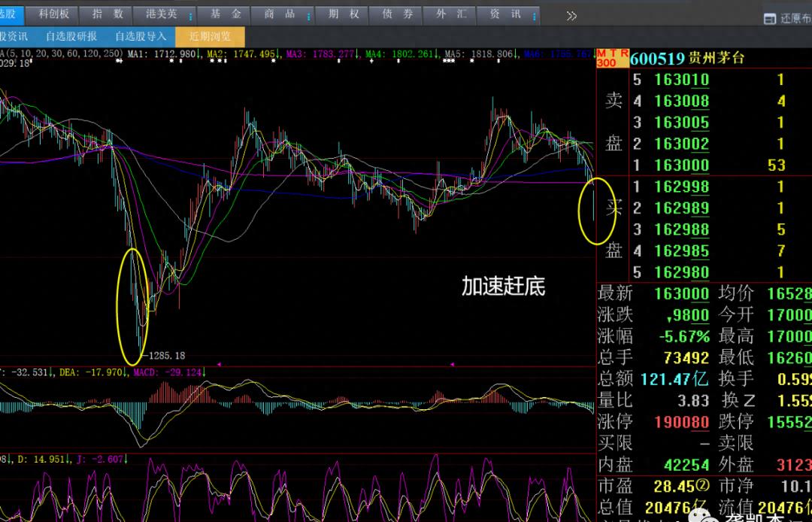Click the 自选股导入 button

(x=141, y=36)
